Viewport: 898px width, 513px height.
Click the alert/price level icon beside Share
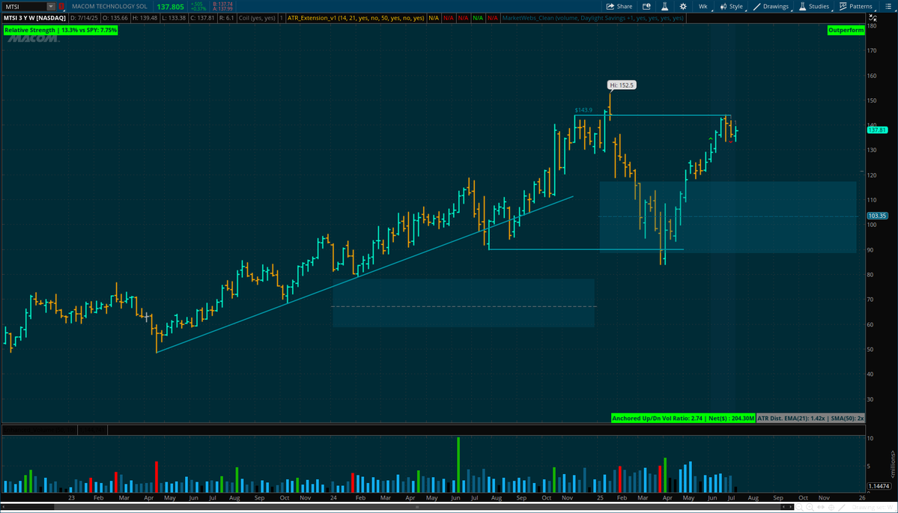[x=646, y=6]
